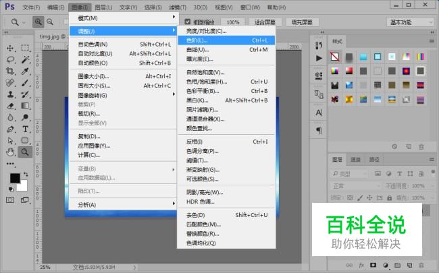Viewport: 439px width, 273px height.
Task: Open the Character panel icon
Action: click(x=319, y=113)
